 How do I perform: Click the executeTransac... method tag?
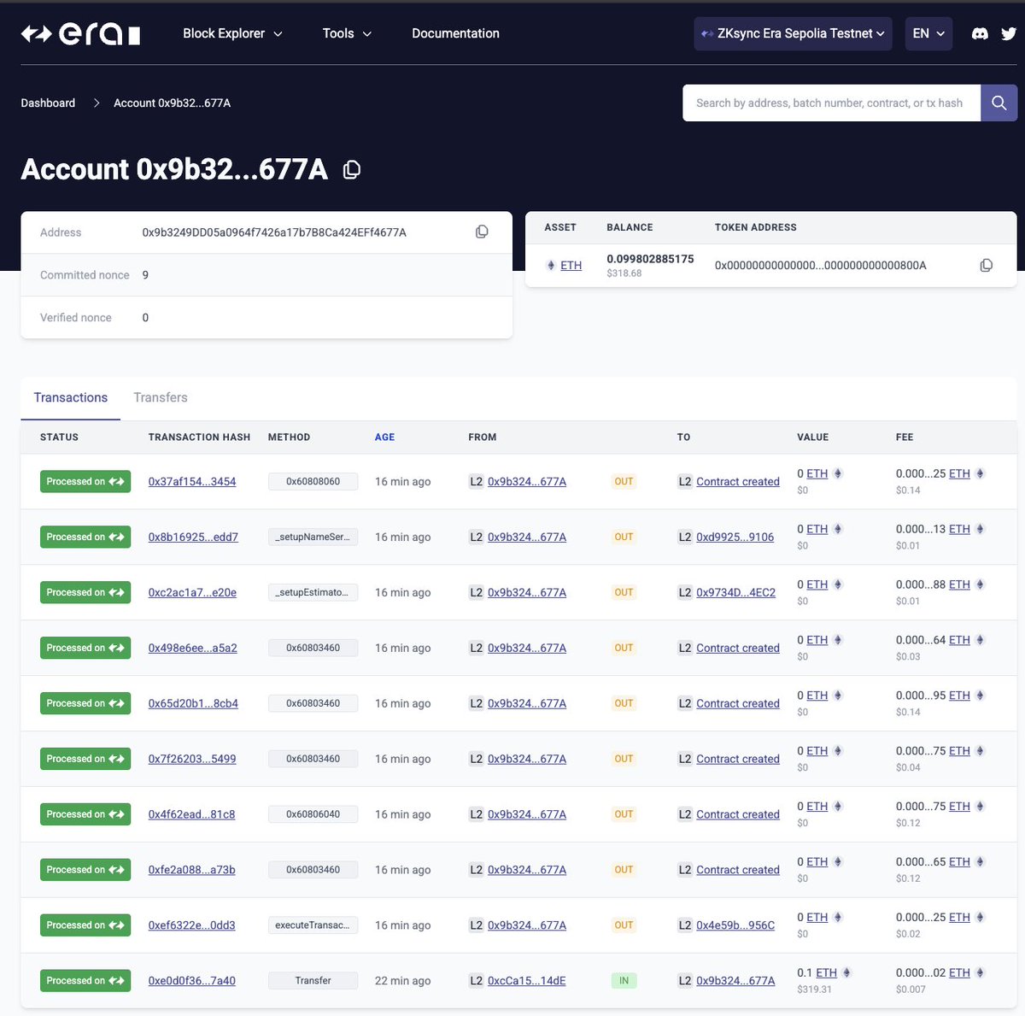(313, 925)
